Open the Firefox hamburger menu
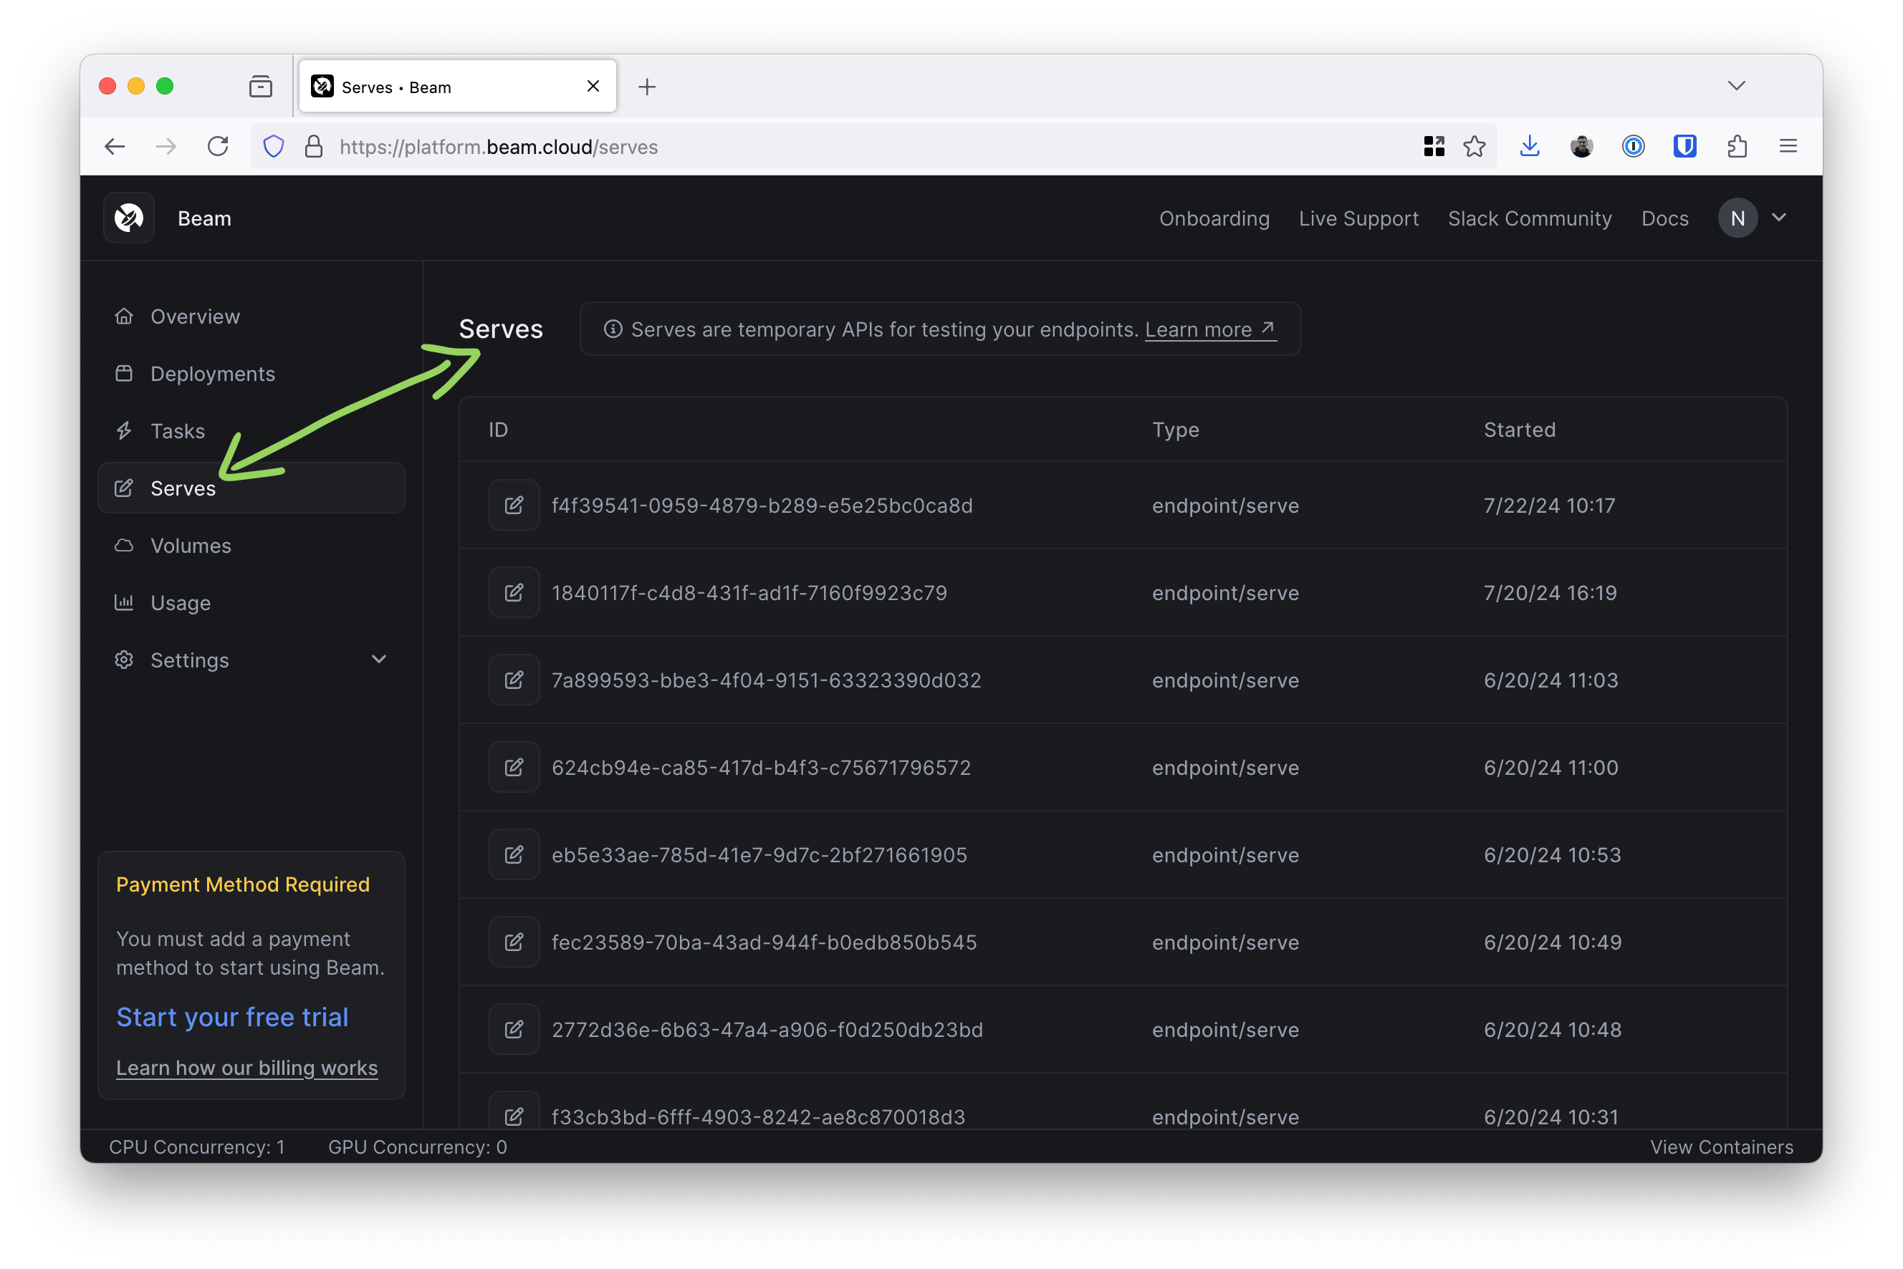The width and height of the screenshot is (1903, 1269). (1789, 147)
